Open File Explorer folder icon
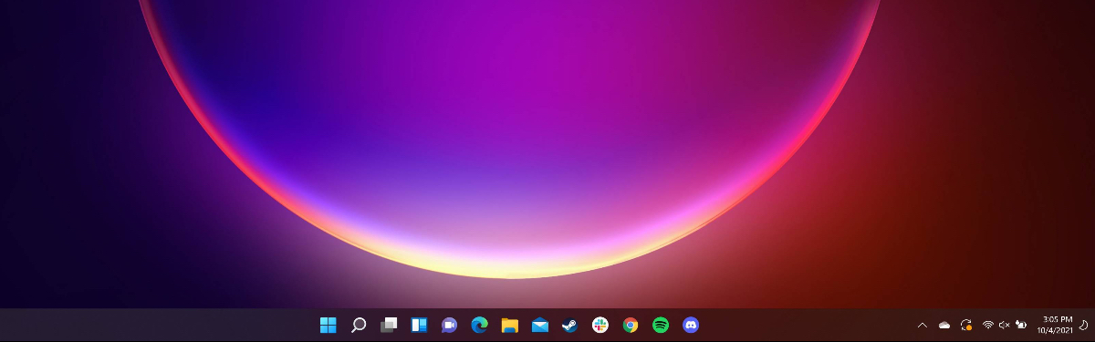The image size is (1095, 342). (510, 325)
